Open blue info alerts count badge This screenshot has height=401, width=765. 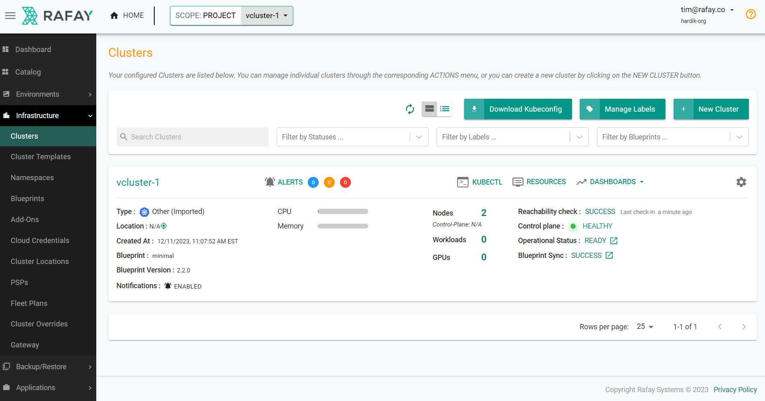pos(313,182)
